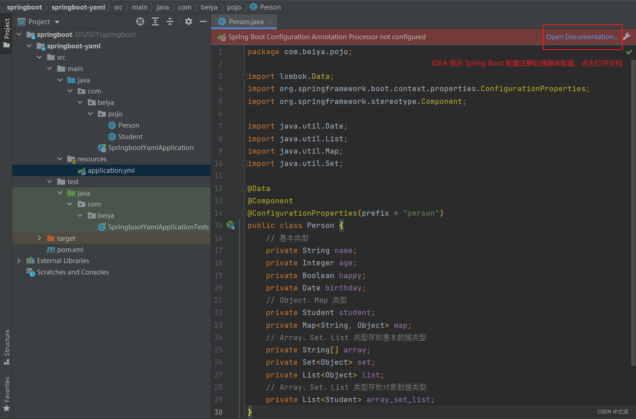The image size is (636, 419).
Task: Collapse all nodes in Project tree
Action: pos(170,21)
